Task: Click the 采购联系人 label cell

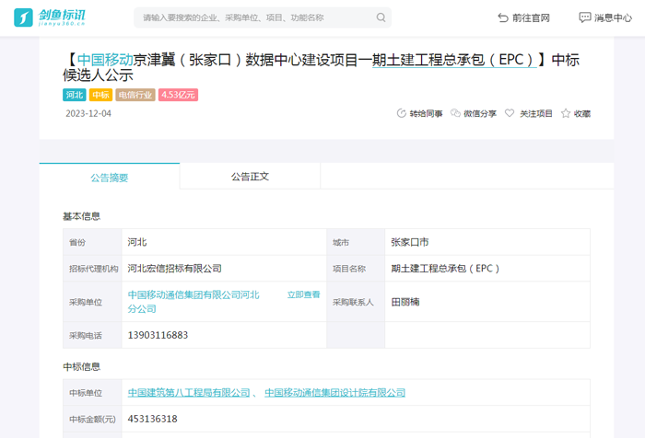Action: tap(356, 302)
